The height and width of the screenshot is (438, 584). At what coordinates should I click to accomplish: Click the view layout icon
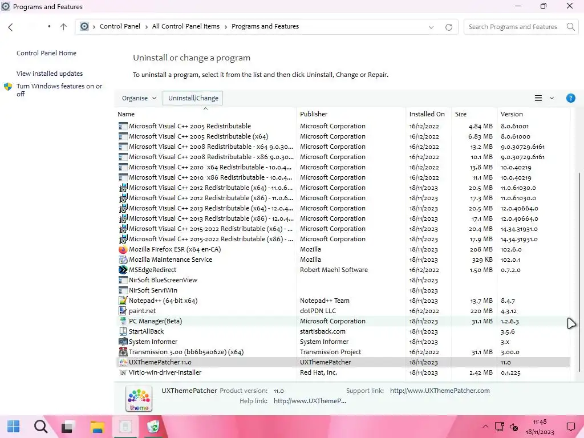[538, 98]
